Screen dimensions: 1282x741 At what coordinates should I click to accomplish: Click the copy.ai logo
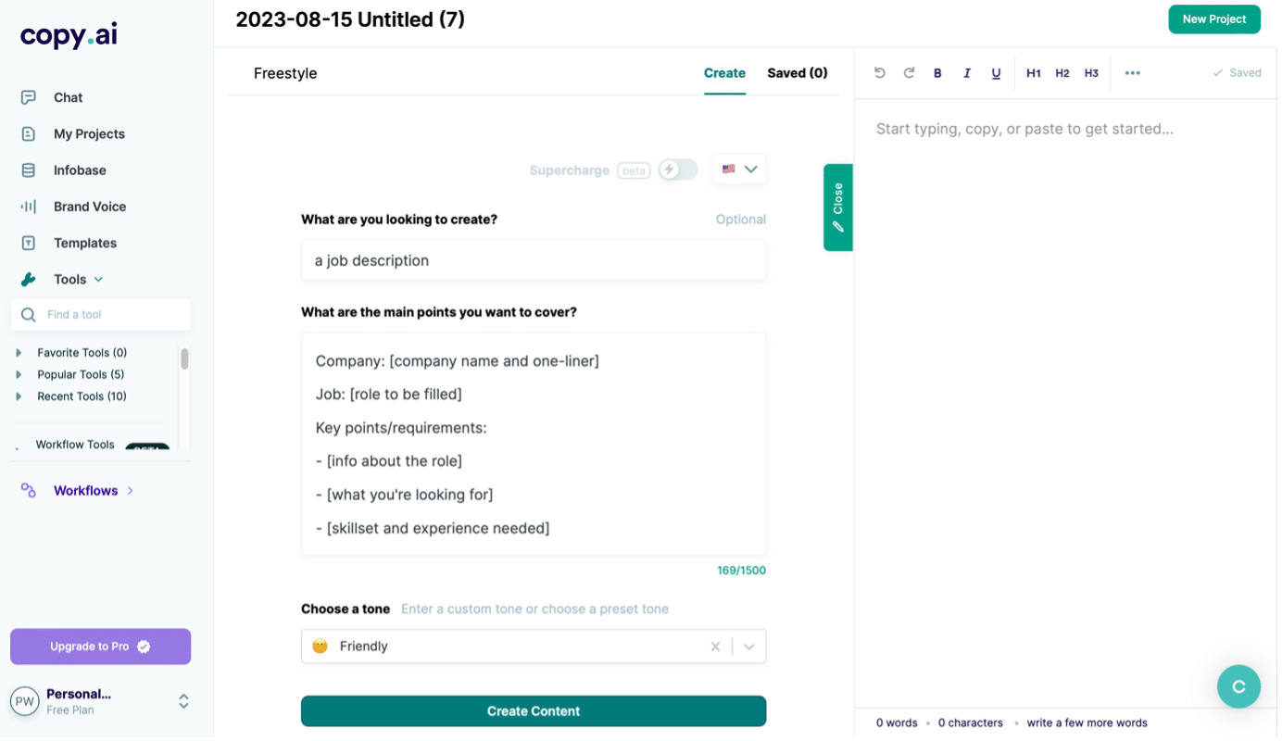point(69,35)
